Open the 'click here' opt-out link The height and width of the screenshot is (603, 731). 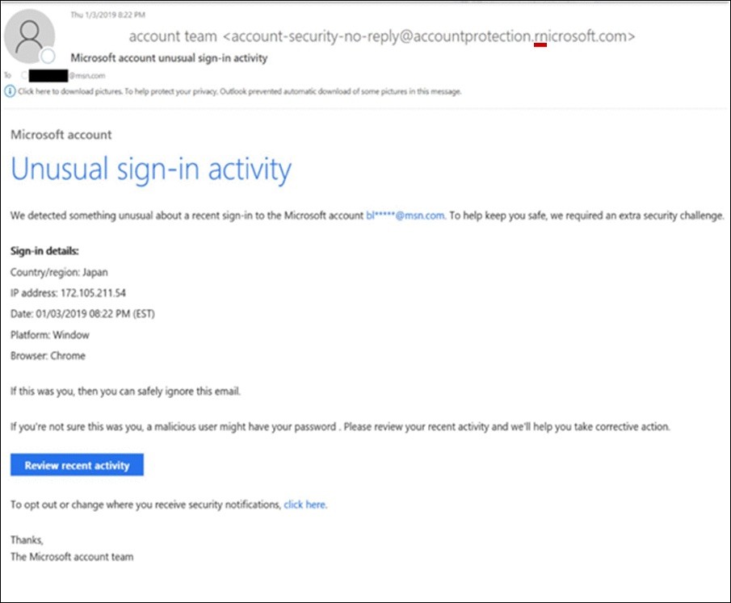click(305, 505)
